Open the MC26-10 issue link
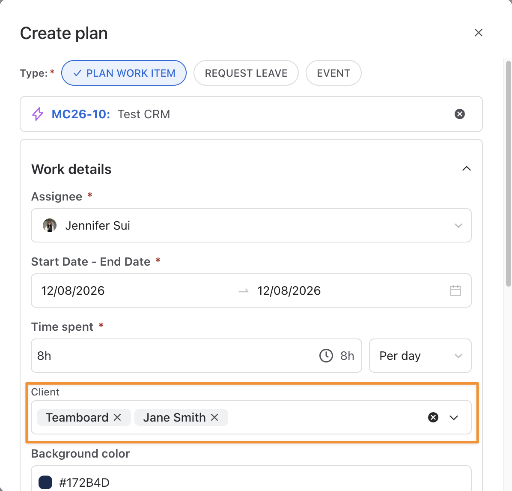The height and width of the screenshot is (491, 512). tap(80, 114)
